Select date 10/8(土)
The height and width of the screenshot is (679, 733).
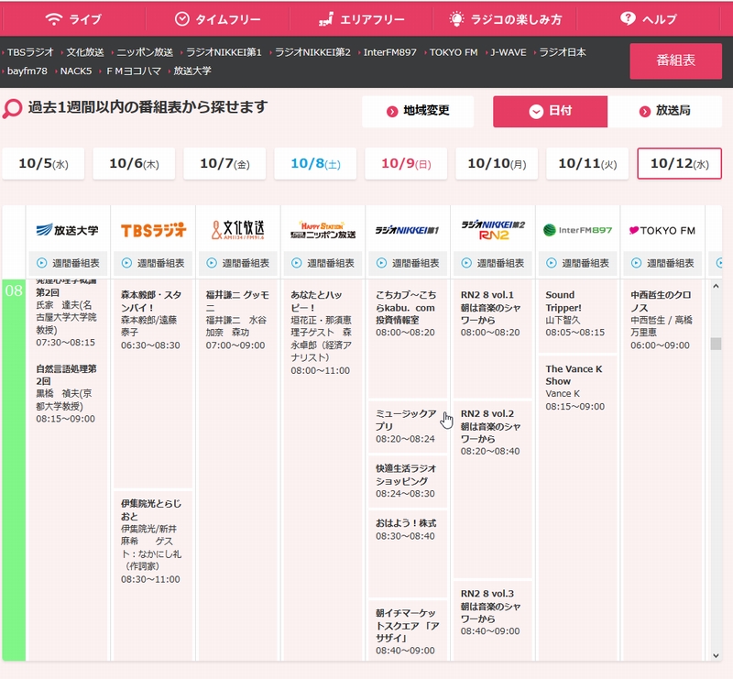pyautogui.click(x=315, y=164)
